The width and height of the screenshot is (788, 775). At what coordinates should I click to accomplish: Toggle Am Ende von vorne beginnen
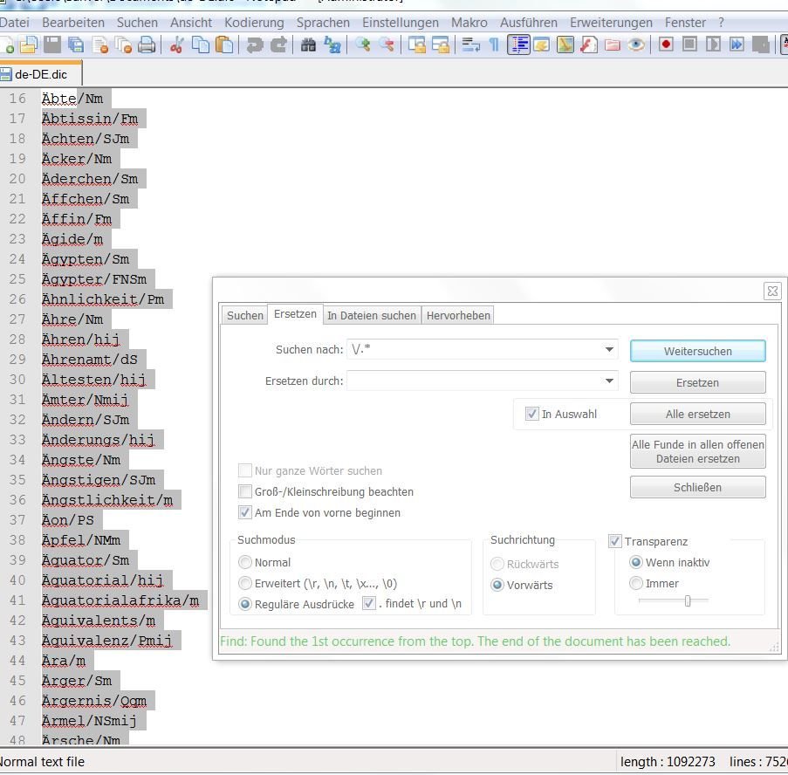click(x=244, y=512)
